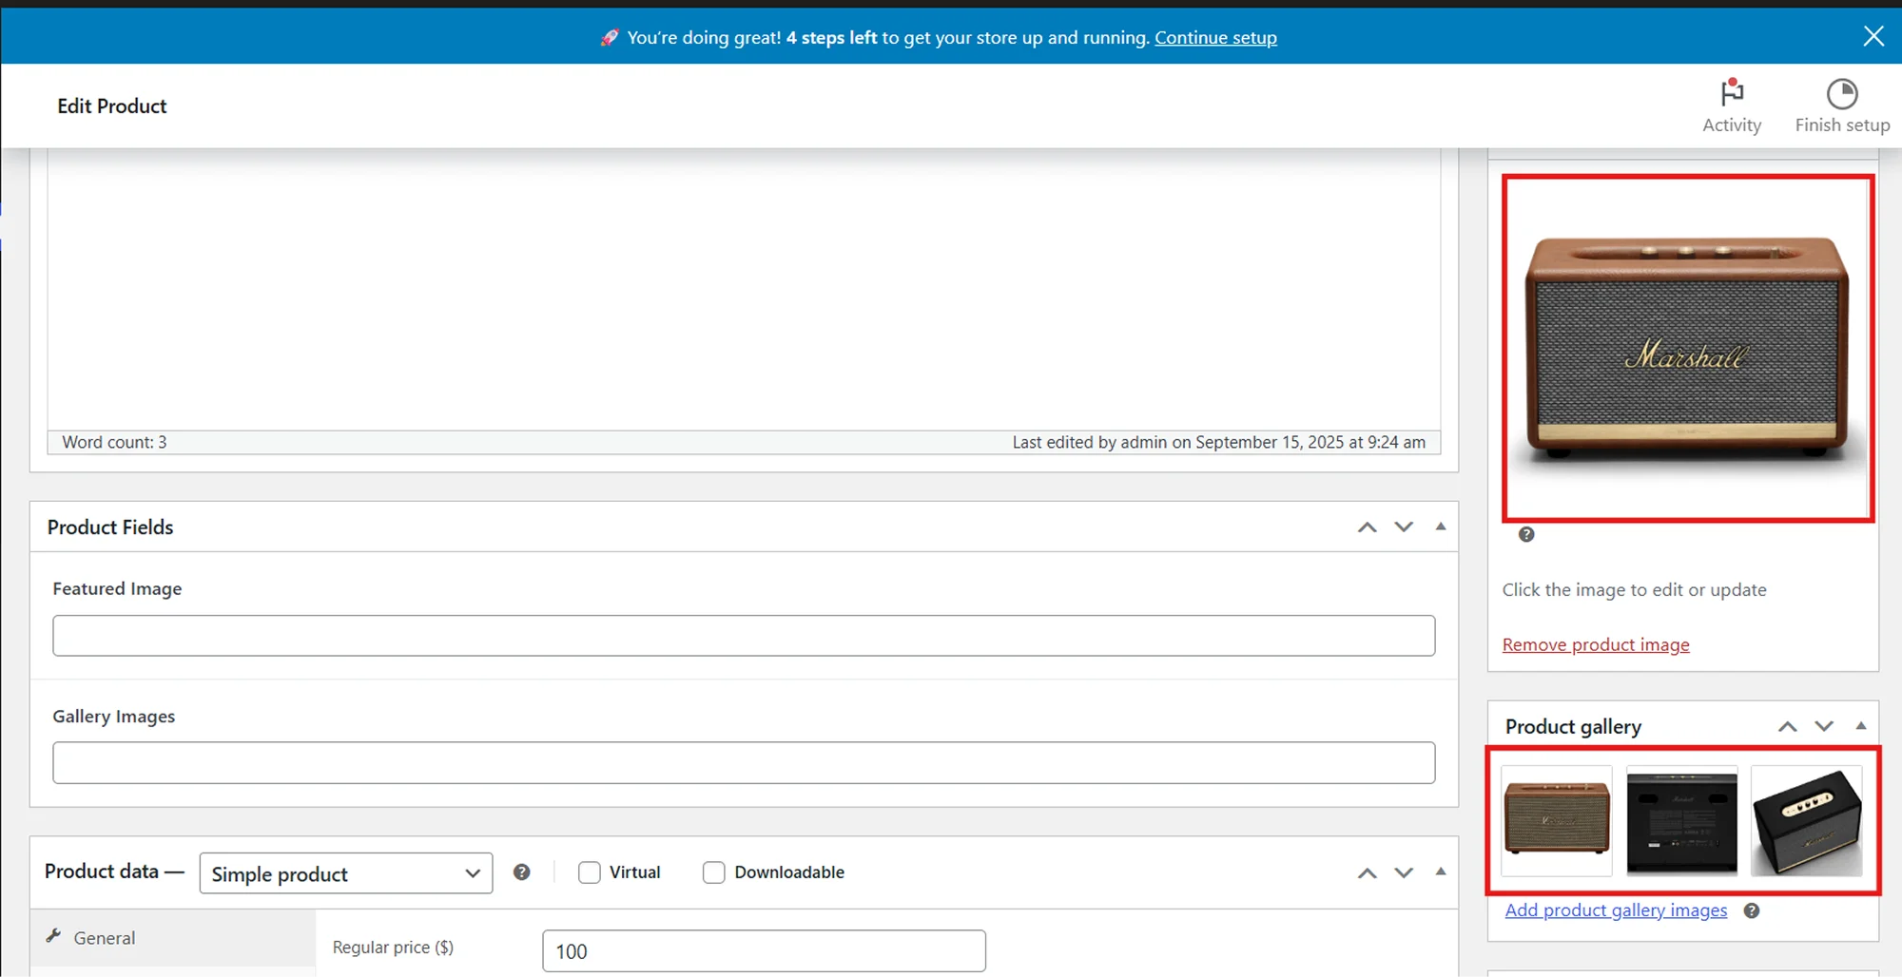The height and width of the screenshot is (977, 1902).
Task: Enable the Virtual product checkbox
Action: [x=590, y=872]
